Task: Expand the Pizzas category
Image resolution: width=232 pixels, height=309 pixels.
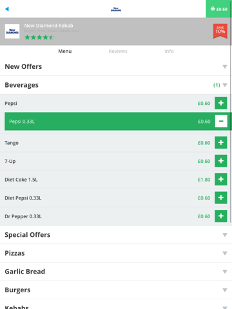Action: click(116, 253)
